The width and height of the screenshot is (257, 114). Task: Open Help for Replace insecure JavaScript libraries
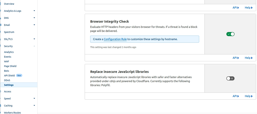tap(248, 96)
